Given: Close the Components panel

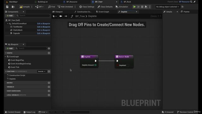Looking at the screenshot, I should [23, 12].
